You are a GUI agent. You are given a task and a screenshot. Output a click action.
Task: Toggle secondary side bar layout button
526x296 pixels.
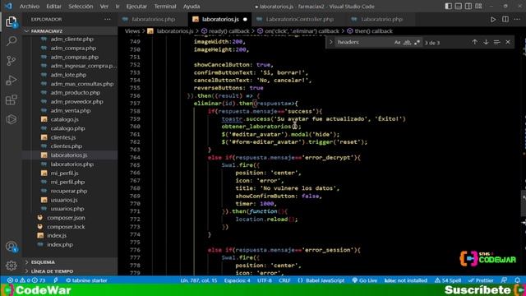click(x=468, y=6)
